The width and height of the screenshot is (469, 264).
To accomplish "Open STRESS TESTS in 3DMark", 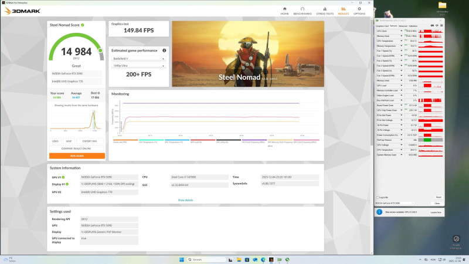I will point(325,11).
